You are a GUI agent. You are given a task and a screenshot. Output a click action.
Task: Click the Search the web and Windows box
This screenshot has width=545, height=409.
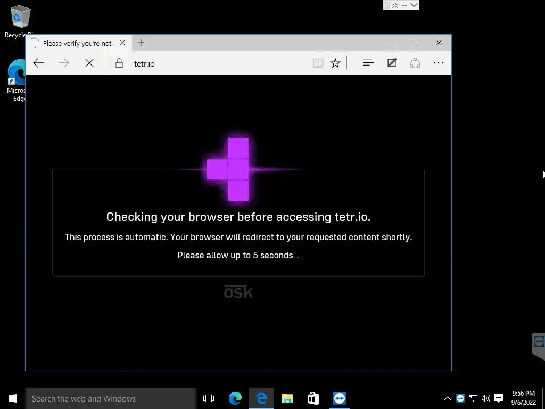click(111, 398)
